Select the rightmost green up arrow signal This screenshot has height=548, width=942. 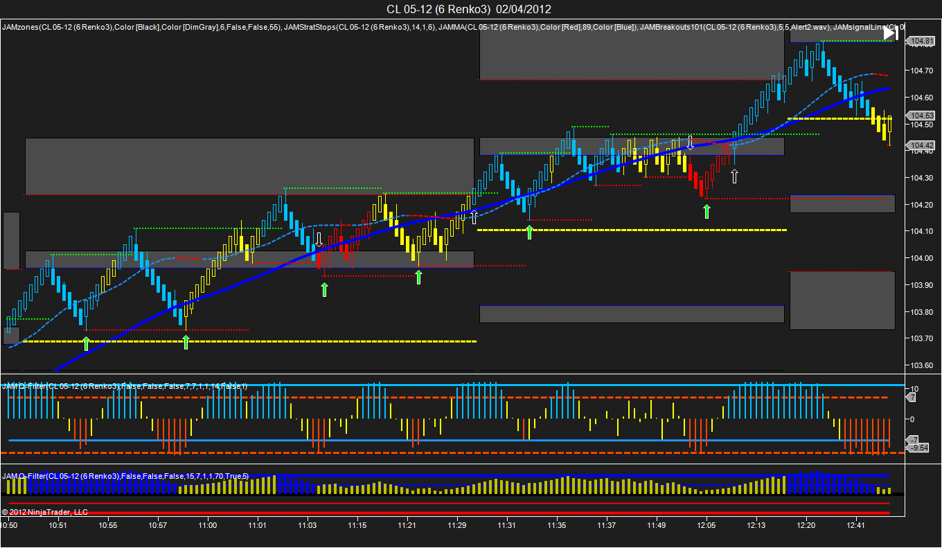706,212
